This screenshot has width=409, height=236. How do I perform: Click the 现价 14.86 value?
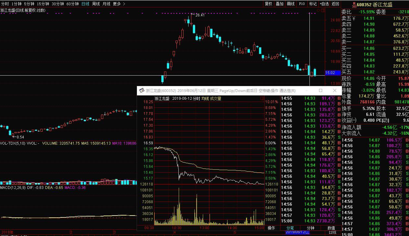click(369, 79)
